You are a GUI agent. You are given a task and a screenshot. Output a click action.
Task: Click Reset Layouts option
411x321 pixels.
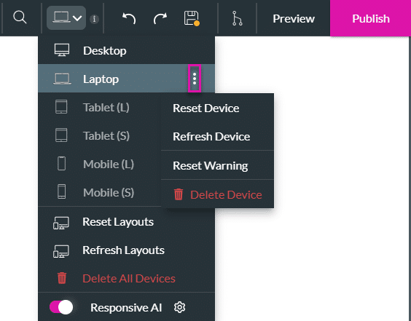coord(126,221)
